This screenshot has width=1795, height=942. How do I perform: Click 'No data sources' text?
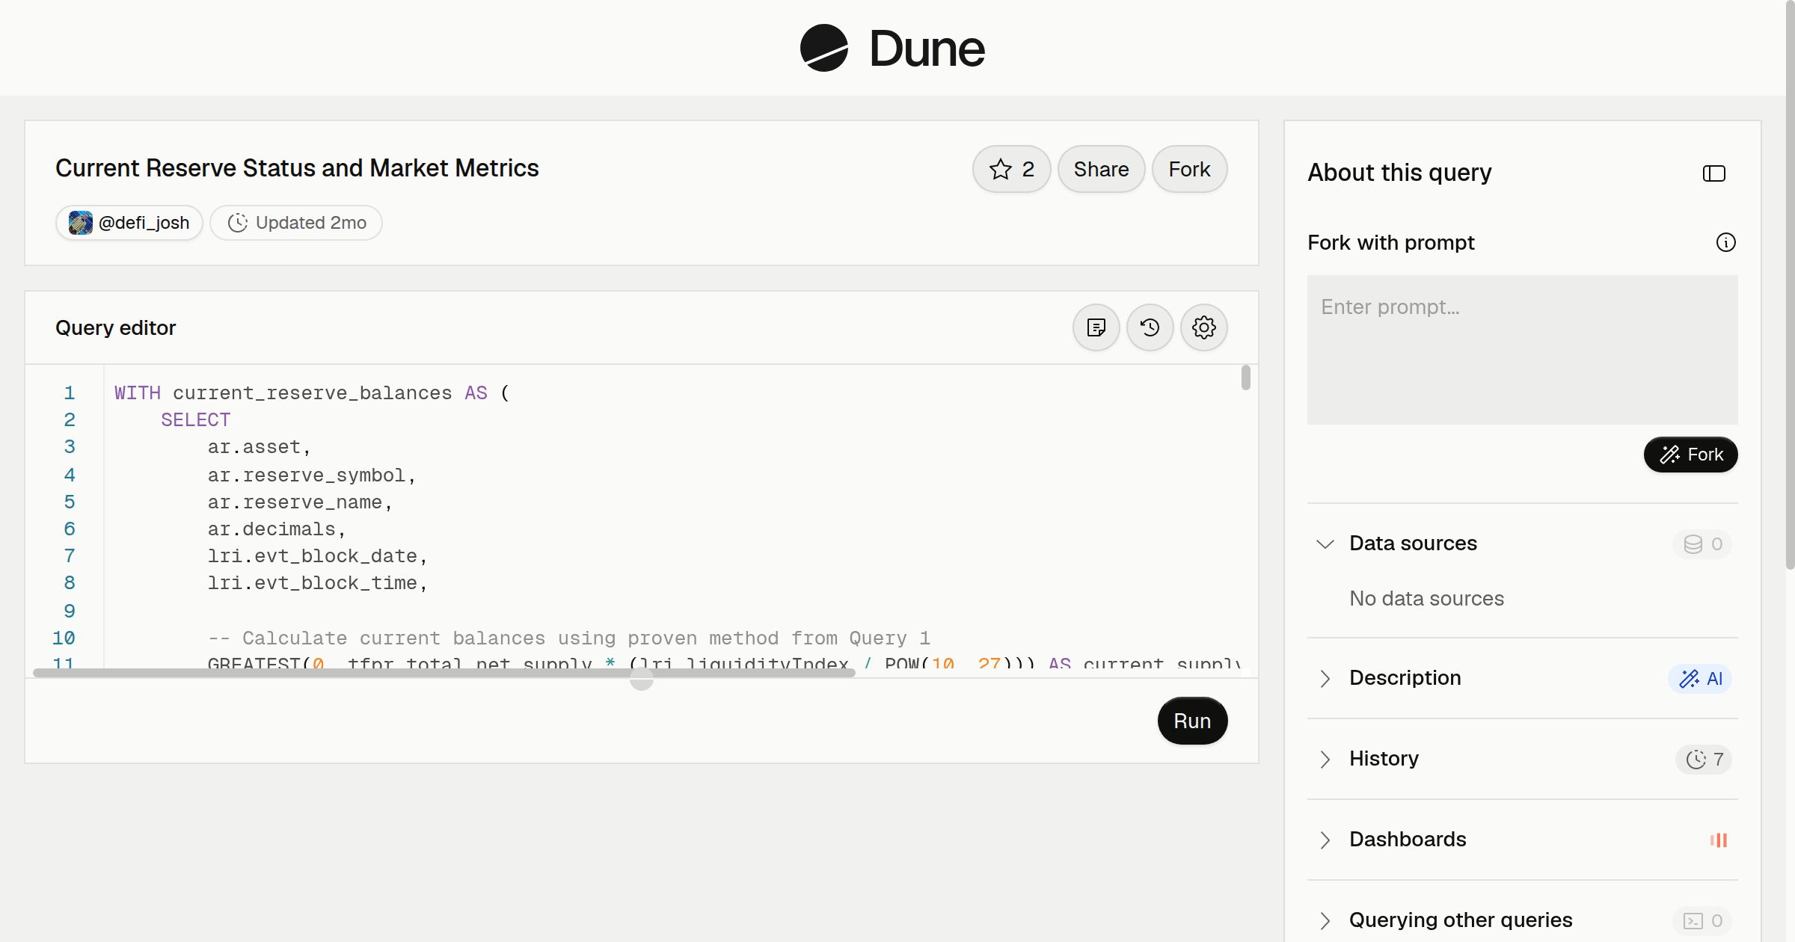1426,598
